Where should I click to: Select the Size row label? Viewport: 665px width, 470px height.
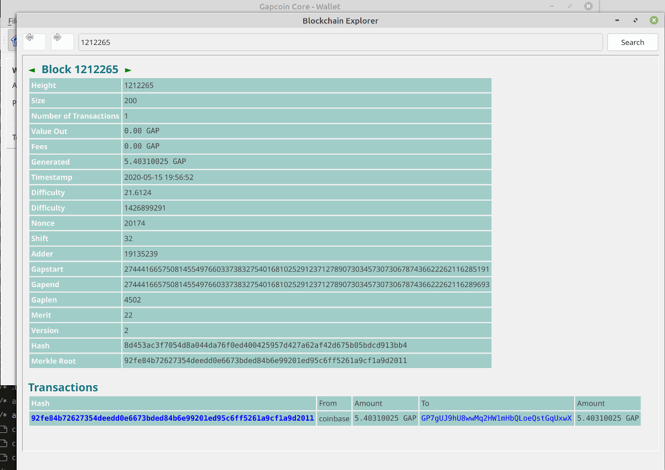click(38, 101)
